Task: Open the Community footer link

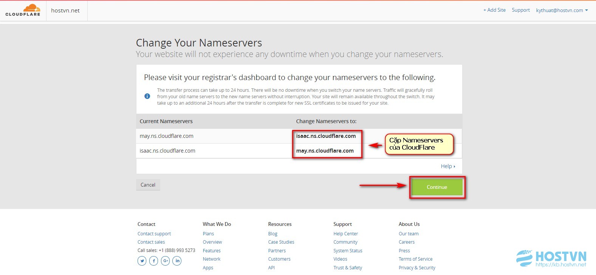Action: pos(345,242)
